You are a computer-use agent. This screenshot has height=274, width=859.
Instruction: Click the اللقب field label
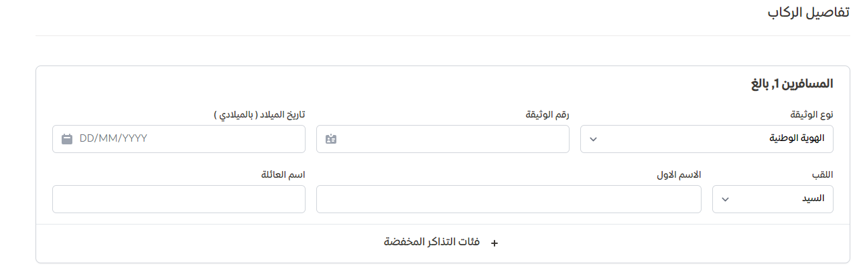822,174
